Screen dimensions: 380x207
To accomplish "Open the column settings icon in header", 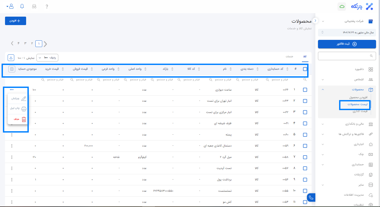I will click(x=11, y=69).
